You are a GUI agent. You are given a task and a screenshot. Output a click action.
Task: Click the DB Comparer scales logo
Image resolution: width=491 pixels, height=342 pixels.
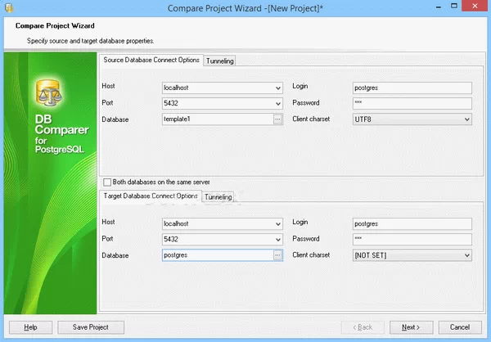[49, 92]
